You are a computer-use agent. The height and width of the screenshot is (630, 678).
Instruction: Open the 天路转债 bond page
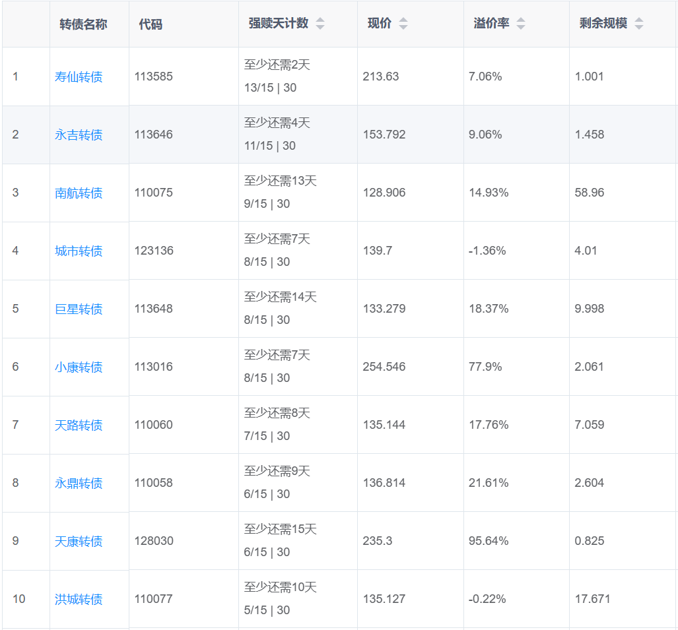point(79,425)
